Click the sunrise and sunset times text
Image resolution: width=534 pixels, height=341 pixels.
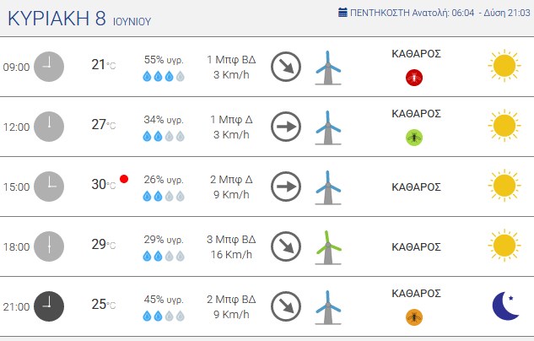tap(472, 13)
